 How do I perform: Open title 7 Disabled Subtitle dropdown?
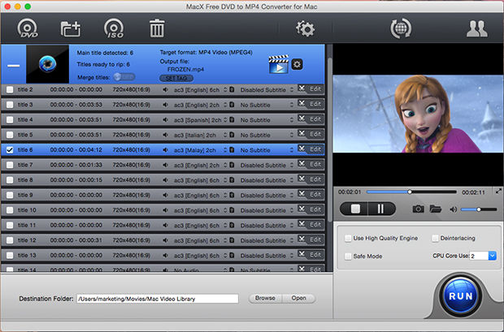pos(267,165)
